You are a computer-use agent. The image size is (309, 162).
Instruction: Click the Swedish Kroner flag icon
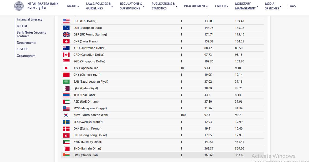coord(66,122)
